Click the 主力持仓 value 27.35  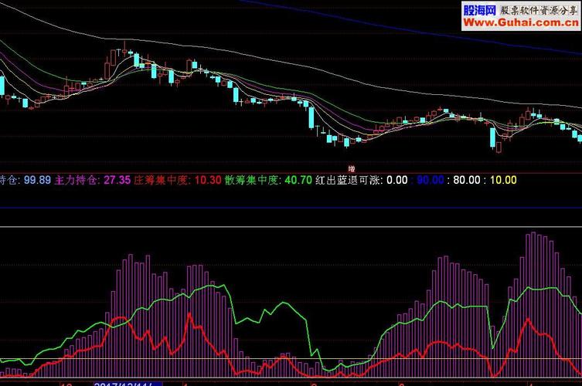pos(117,180)
